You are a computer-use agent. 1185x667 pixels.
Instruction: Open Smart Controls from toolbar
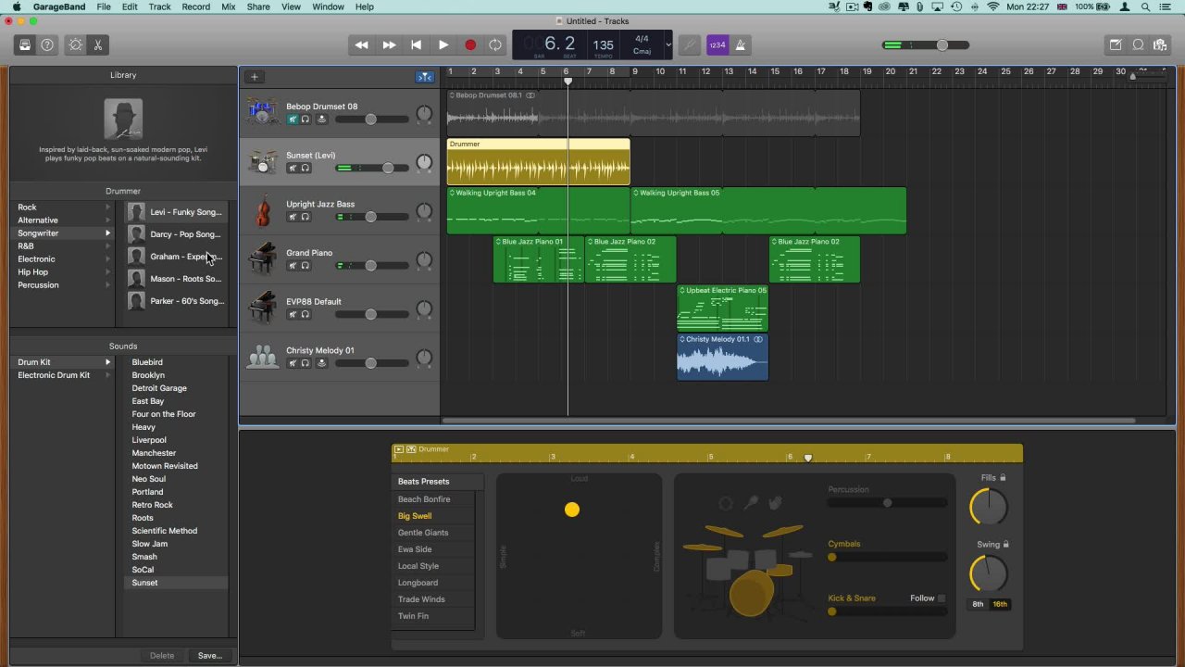click(76, 44)
